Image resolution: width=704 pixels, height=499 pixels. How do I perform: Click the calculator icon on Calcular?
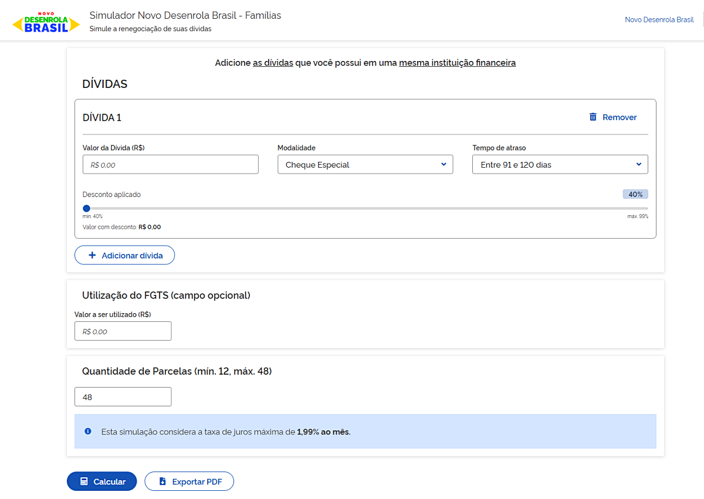(84, 481)
